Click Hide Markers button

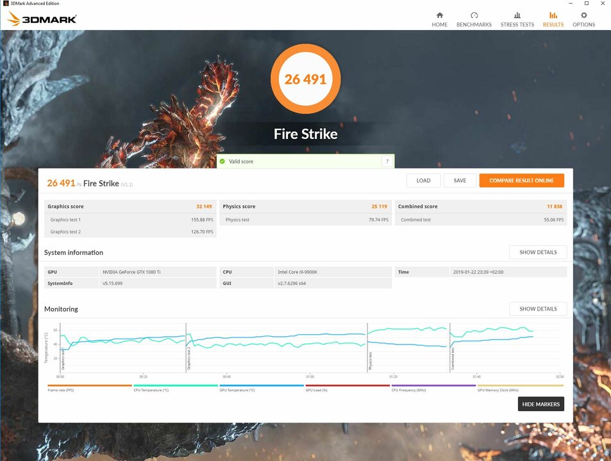(x=540, y=404)
